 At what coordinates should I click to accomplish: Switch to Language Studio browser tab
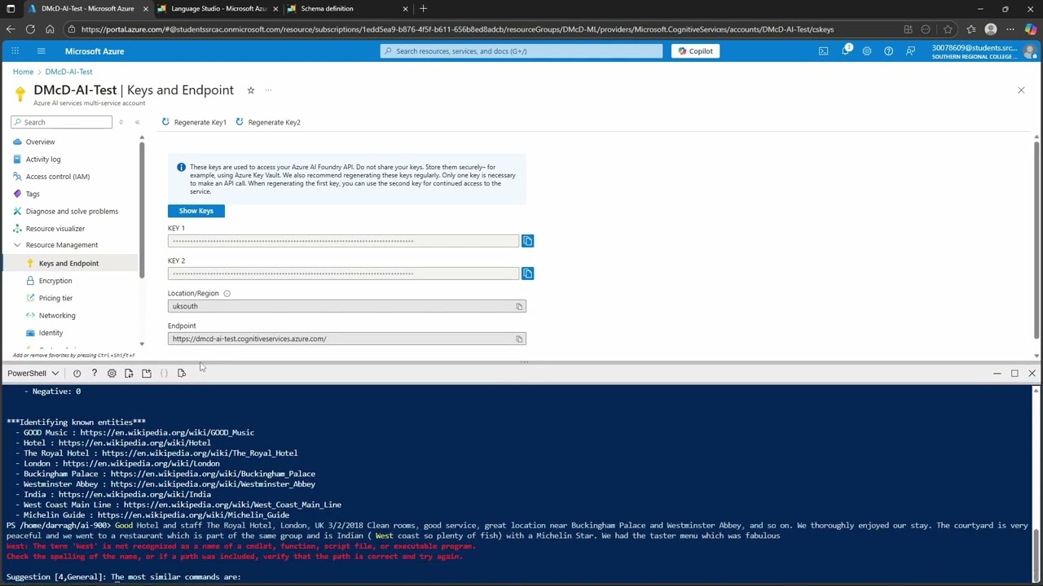click(x=218, y=9)
